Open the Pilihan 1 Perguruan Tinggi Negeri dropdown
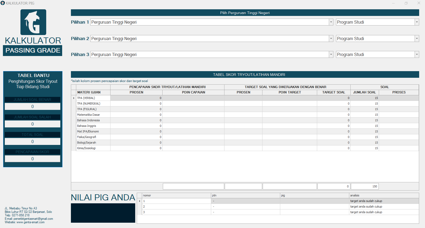This screenshot has height=228, width=425. 331,22
